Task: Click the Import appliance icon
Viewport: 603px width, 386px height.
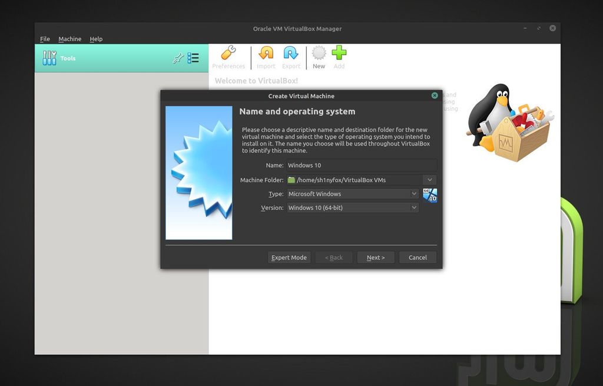Action: click(266, 53)
